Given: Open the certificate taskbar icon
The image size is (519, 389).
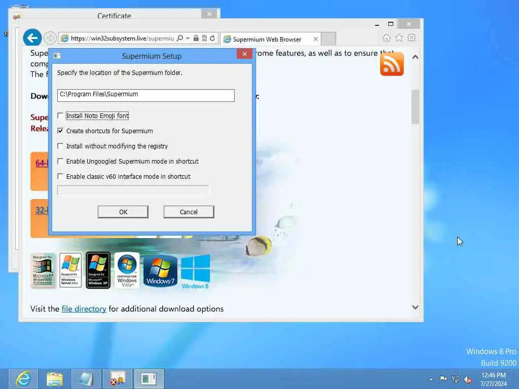Looking at the screenshot, I should pyautogui.click(x=118, y=379).
